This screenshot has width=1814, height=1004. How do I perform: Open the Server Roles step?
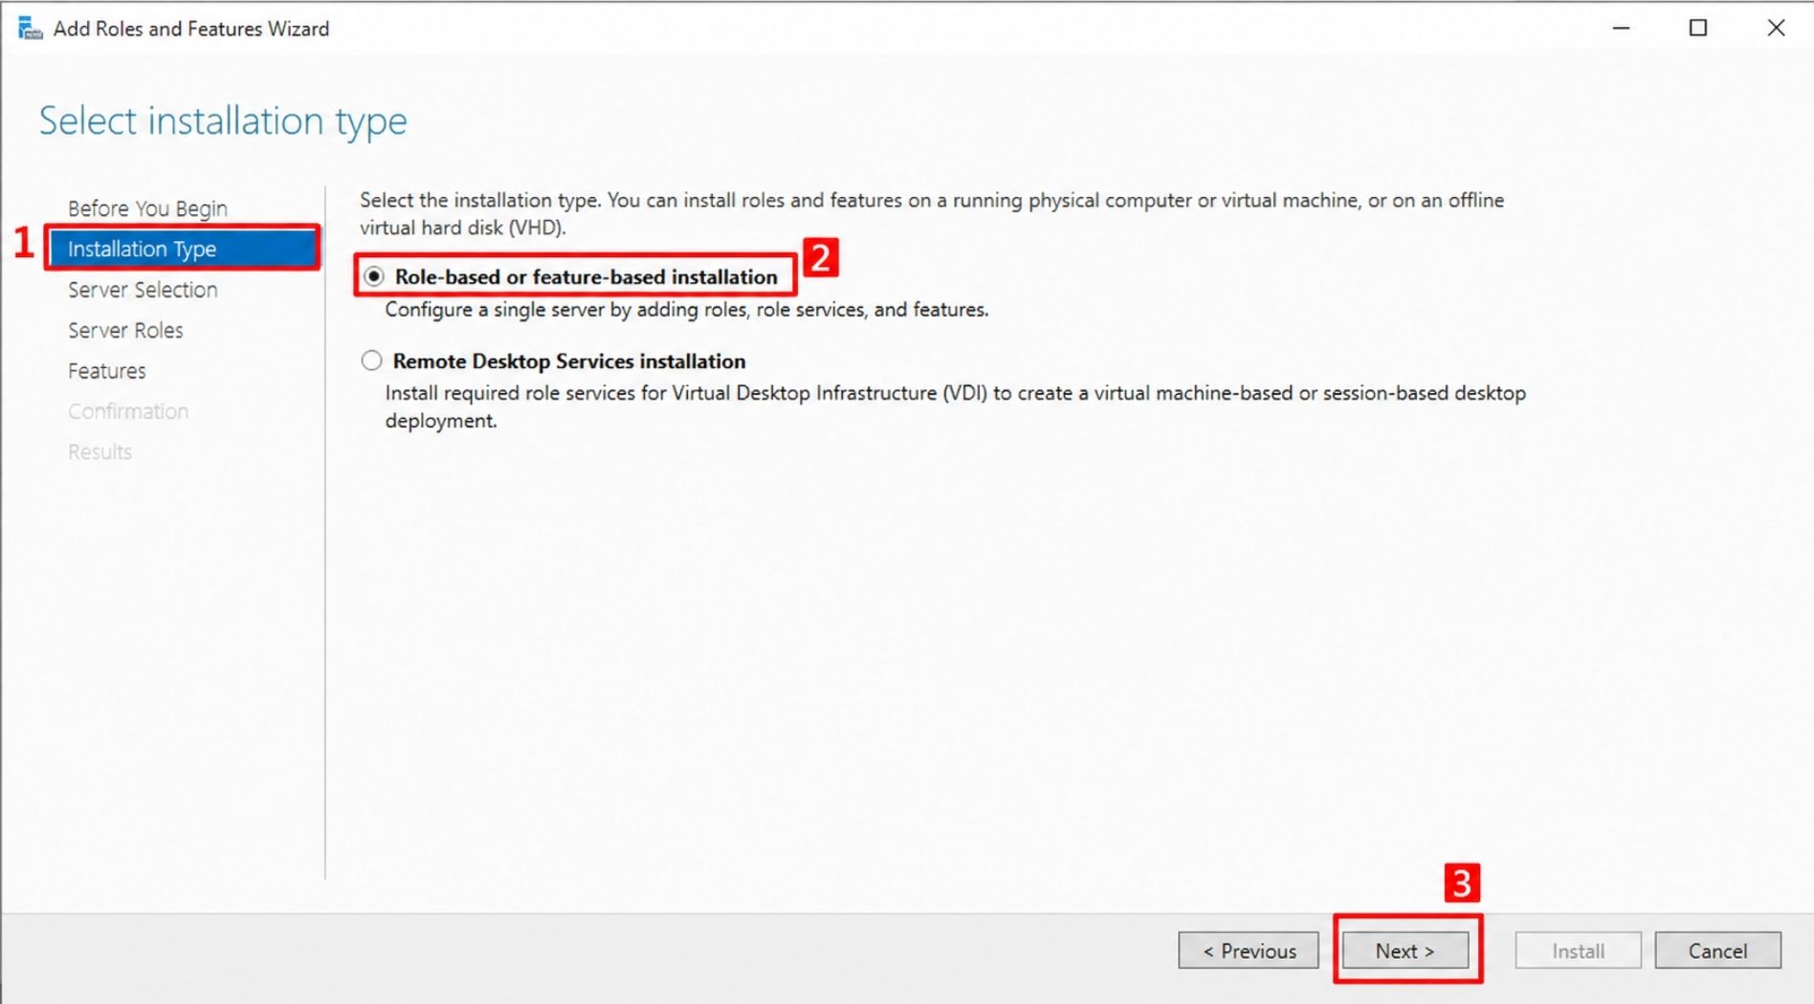coord(125,330)
